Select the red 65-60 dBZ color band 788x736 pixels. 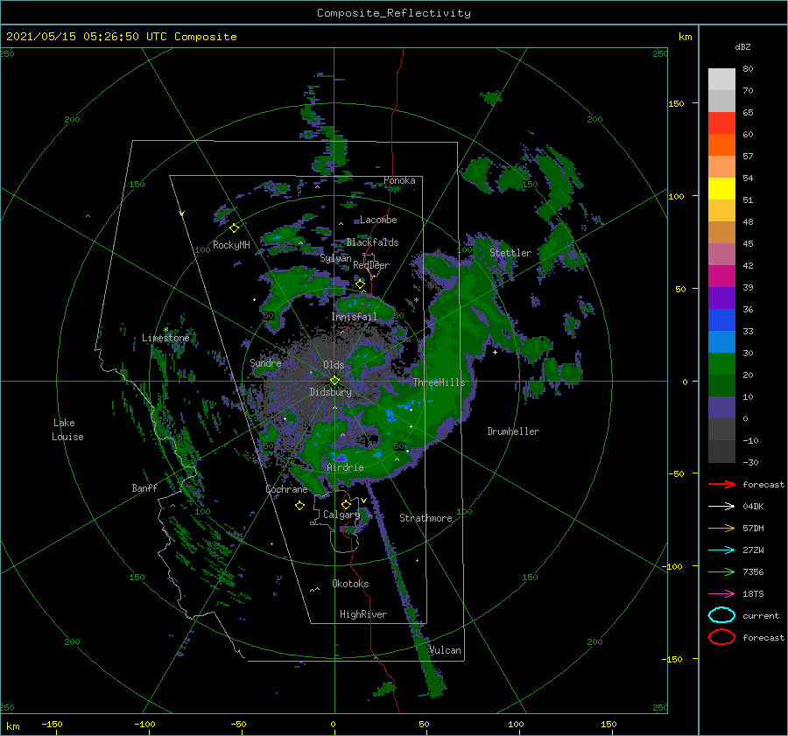(721, 123)
